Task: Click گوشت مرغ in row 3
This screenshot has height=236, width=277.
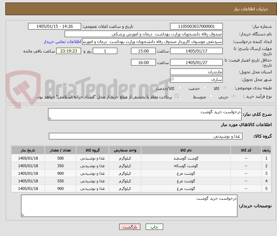Action: click(186, 174)
